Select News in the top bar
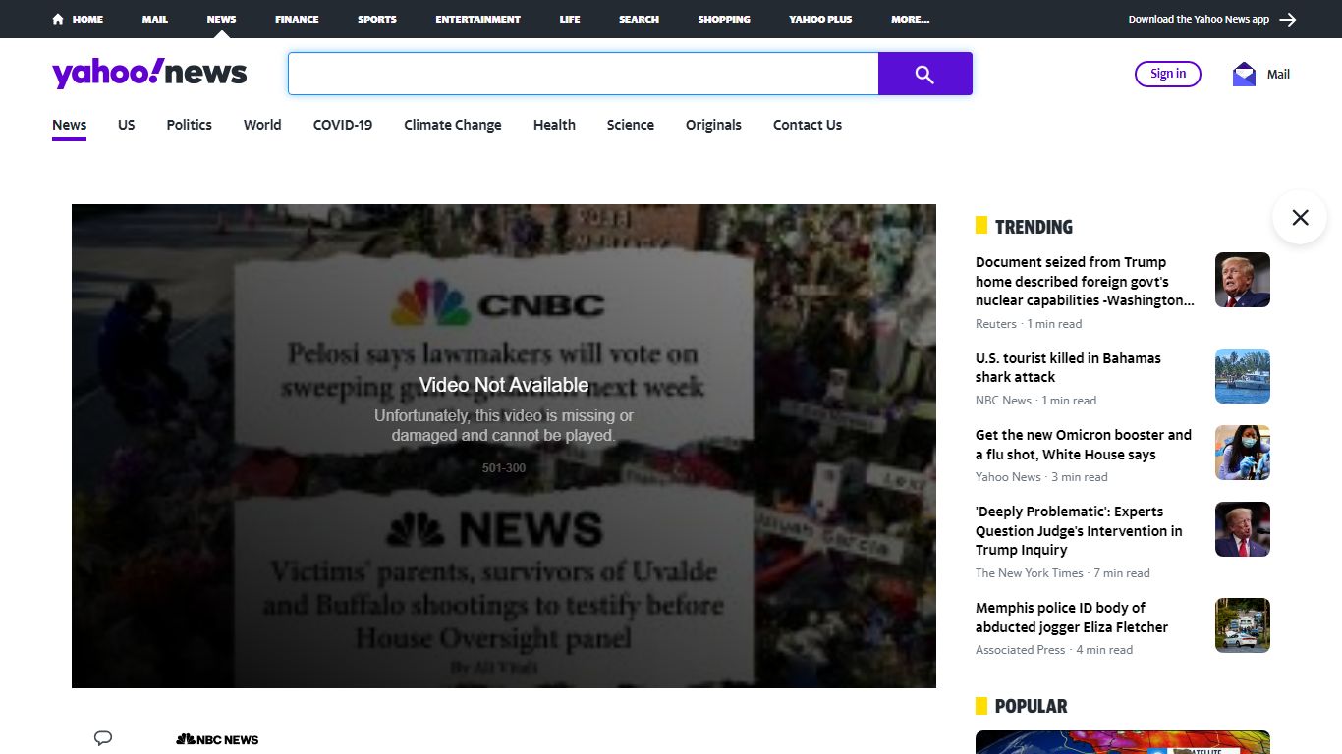The width and height of the screenshot is (1342, 754). click(221, 19)
